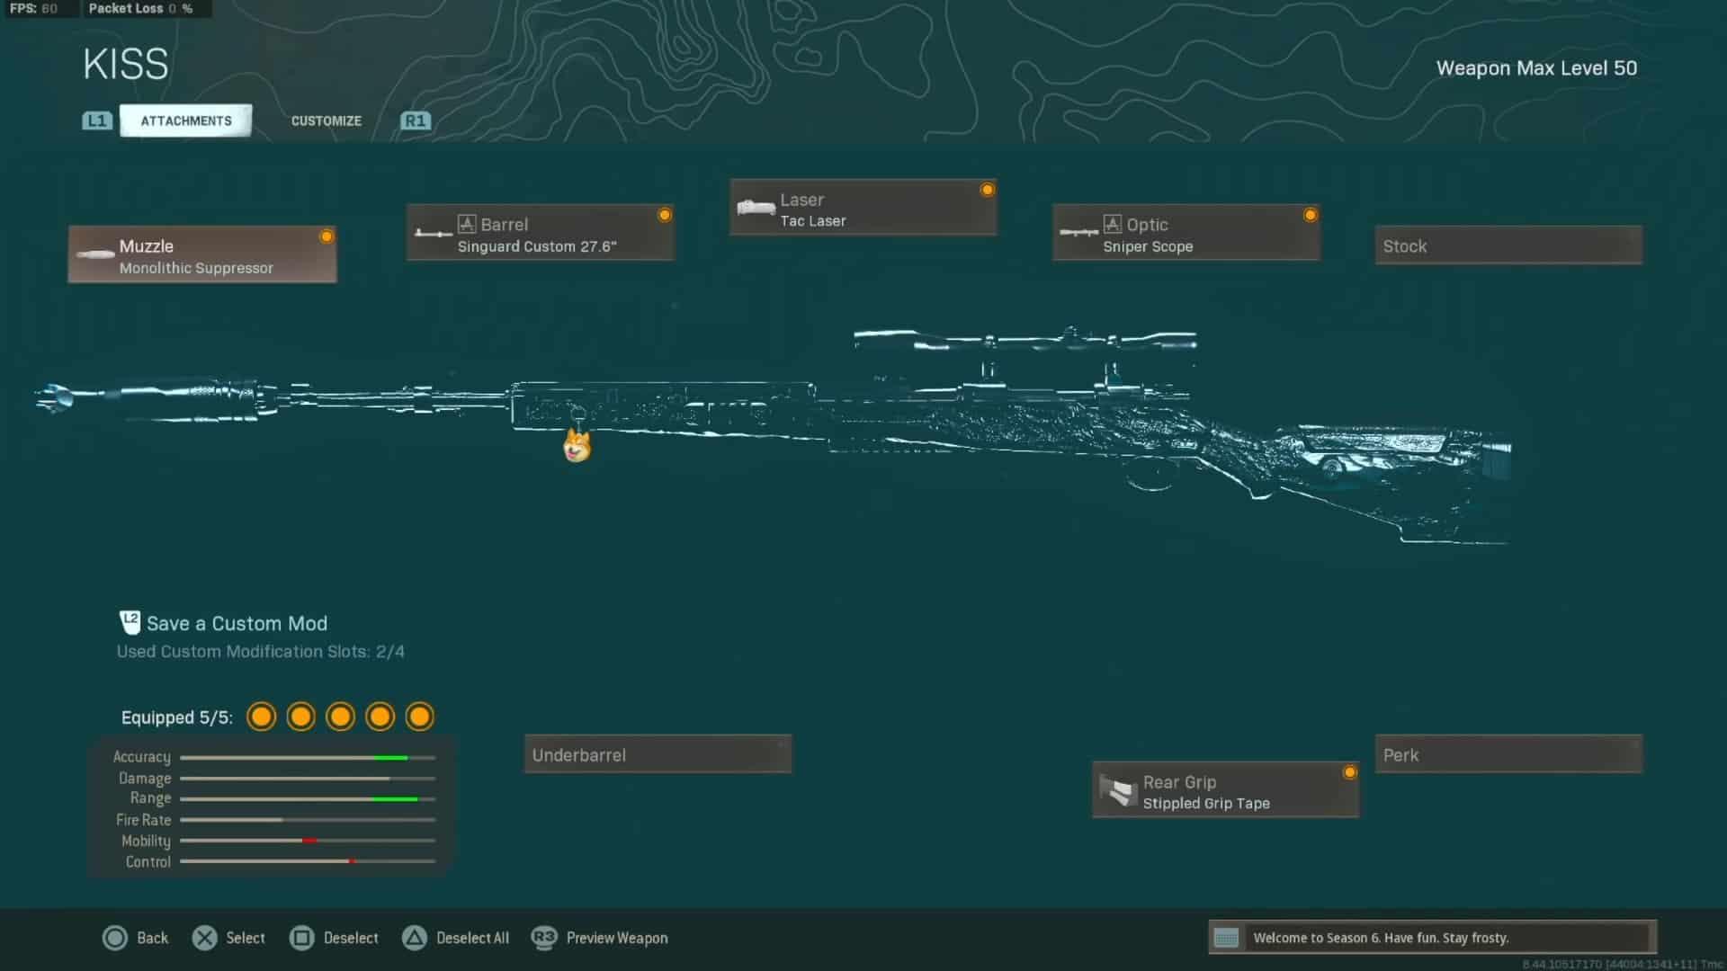The height and width of the screenshot is (971, 1727).
Task: Click Used Custom Modification Slots text
Action: coord(261,652)
